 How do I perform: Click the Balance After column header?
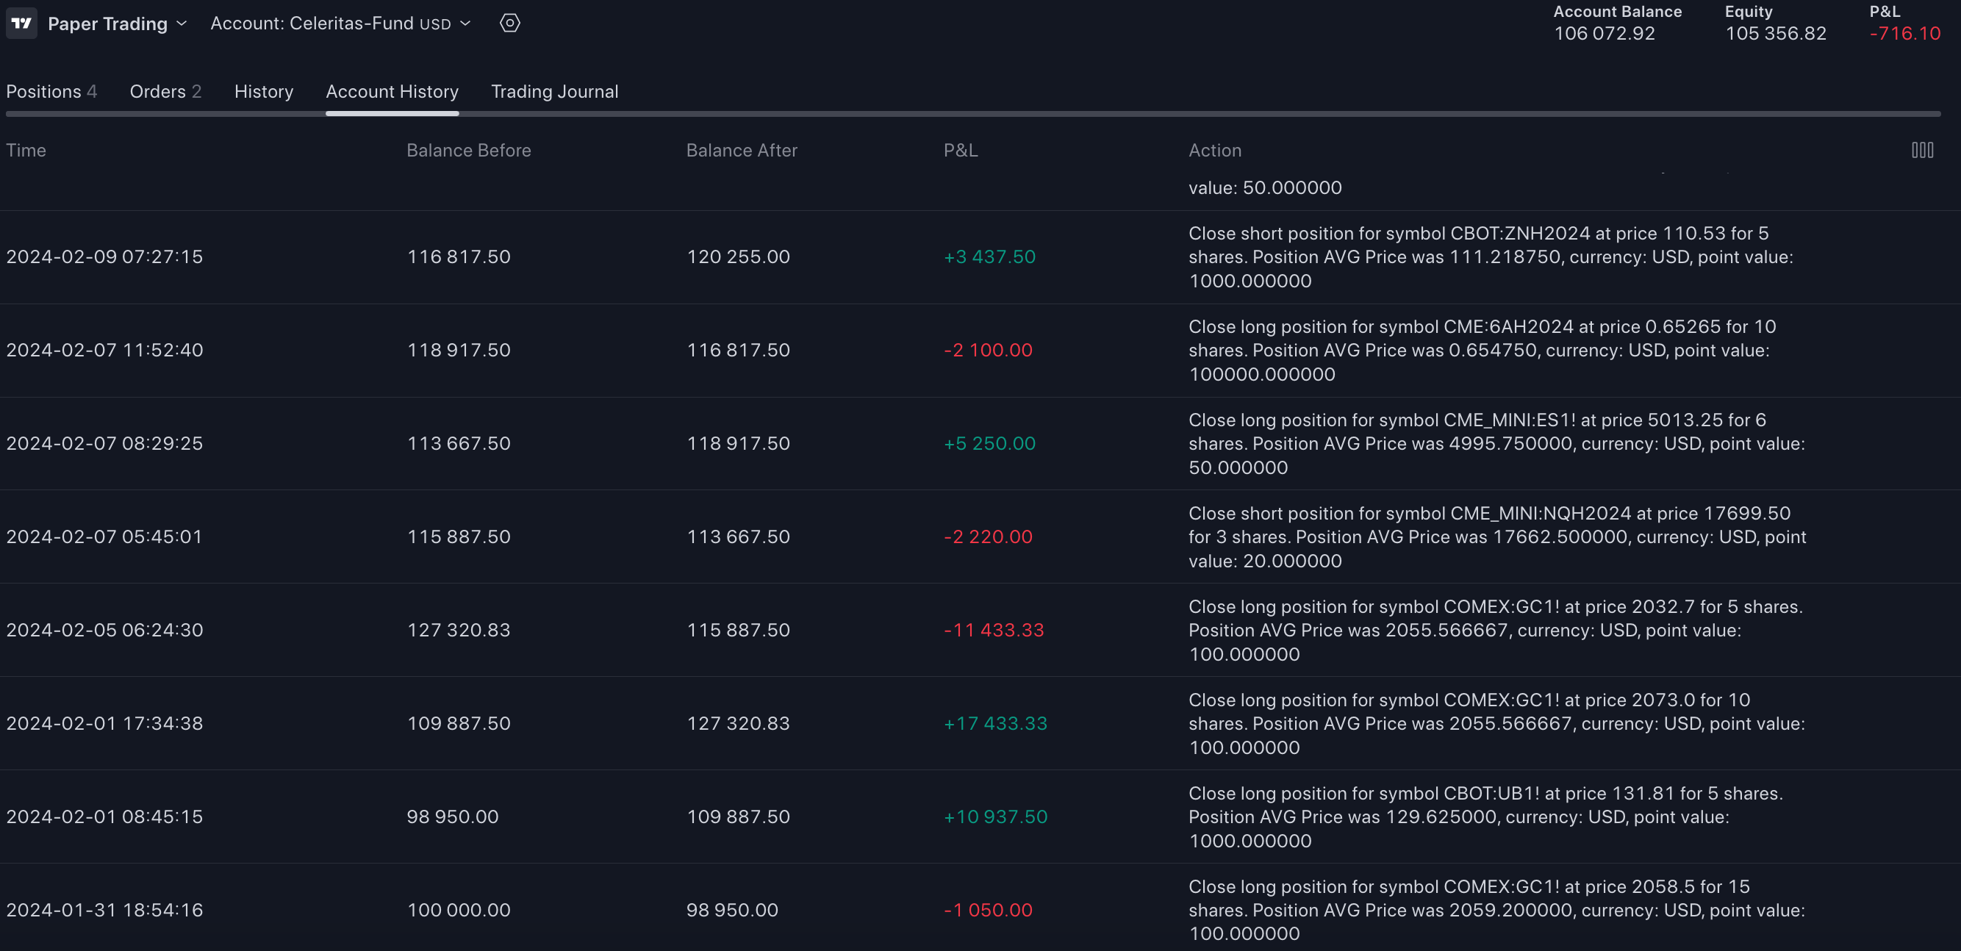pyautogui.click(x=742, y=150)
